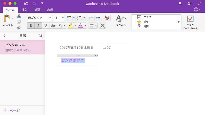
Task: Toggle Underline formatting
Action: pyautogui.click(x=46, y=26)
